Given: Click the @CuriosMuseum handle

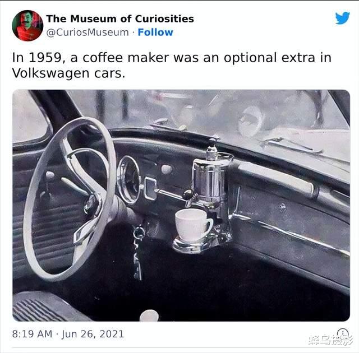Looking at the screenshot, I should (x=88, y=32).
